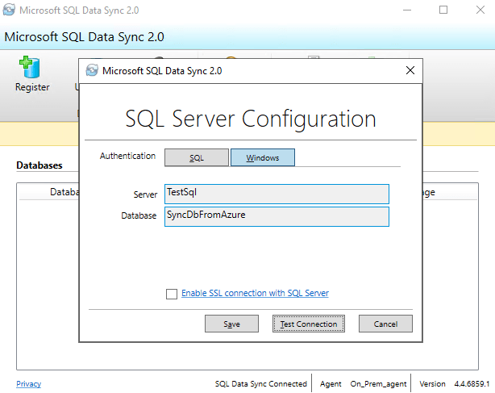Enable SSL connection checkbox
495x393 pixels.
pyautogui.click(x=172, y=294)
